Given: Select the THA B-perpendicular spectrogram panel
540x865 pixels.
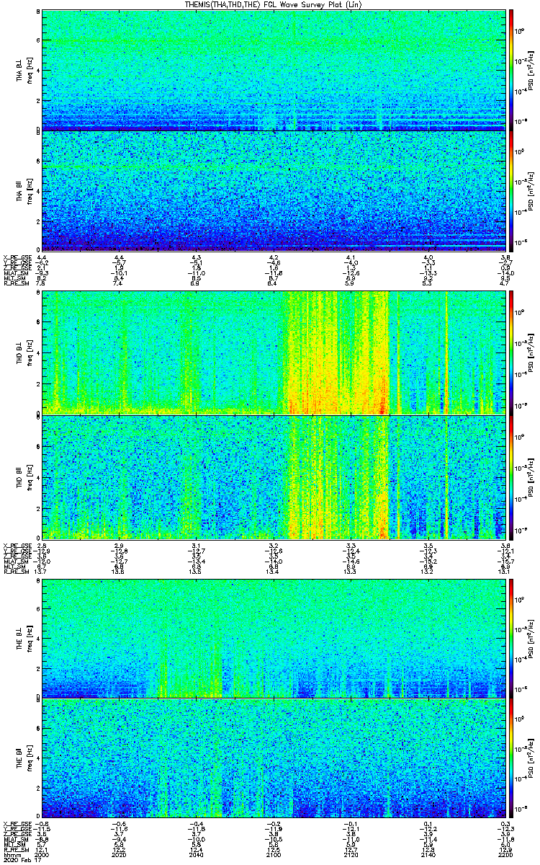Looking at the screenshot, I should [x=274, y=70].
